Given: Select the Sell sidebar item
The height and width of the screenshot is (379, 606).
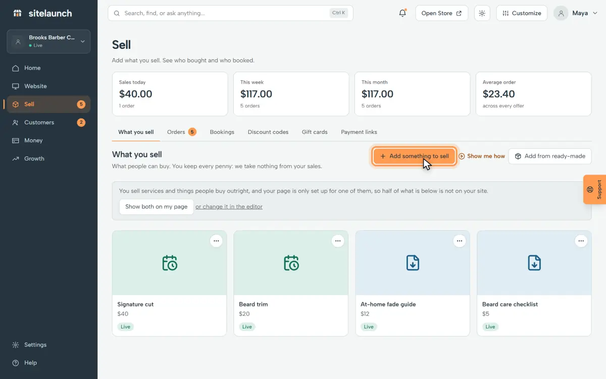Looking at the screenshot, I should (48, 104).
